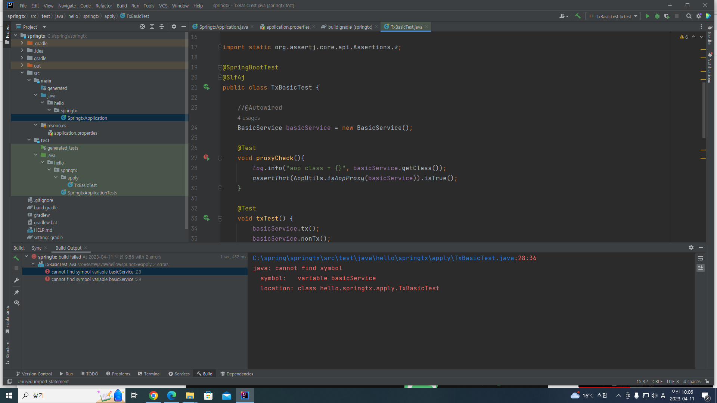Click warnings indicator showing 6 problems
The height and width of the screenshot is (403, 717).
point(684,37)
